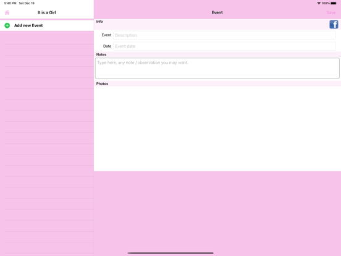Save the event
Image resolution: width=341 pixels, height=256 pixels.
pyautogui.click(x=330, y=12)
